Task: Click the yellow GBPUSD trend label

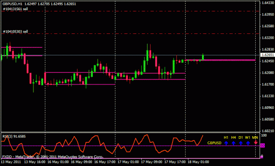Action: coord(214,143)
